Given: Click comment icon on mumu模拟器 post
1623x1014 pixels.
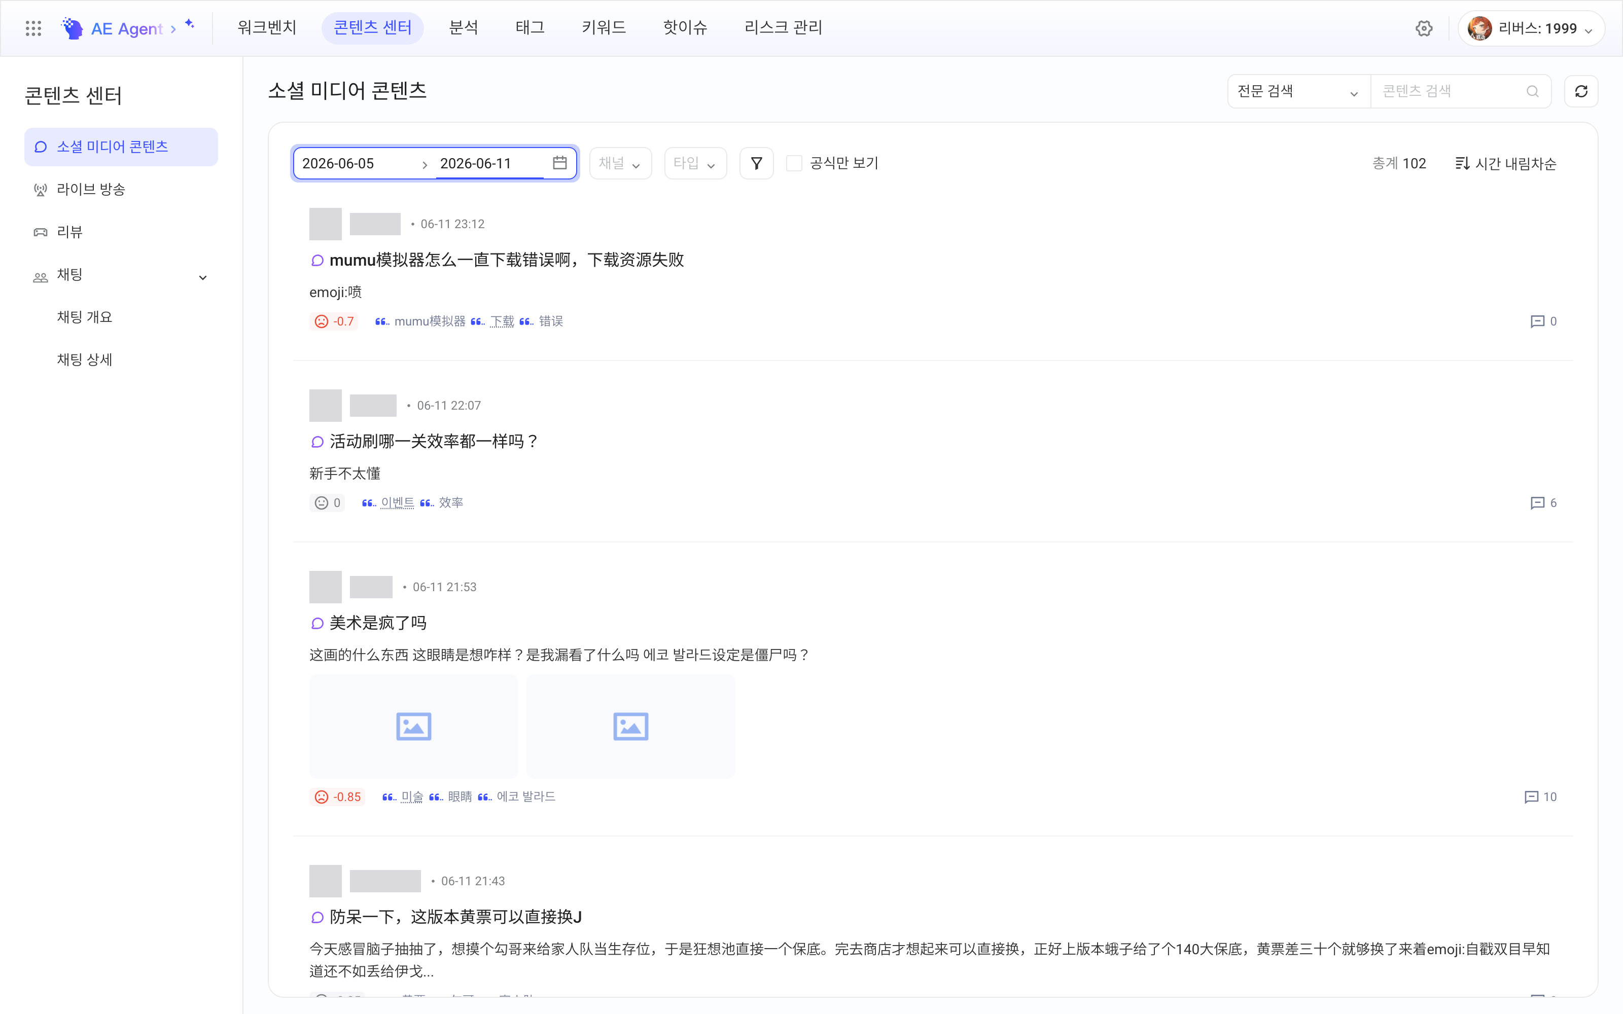Looking at the screenshot, I should [1537, 321].
